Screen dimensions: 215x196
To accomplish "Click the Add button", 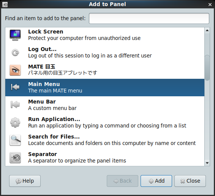I will pyautogui.click(x=156, y=181).
